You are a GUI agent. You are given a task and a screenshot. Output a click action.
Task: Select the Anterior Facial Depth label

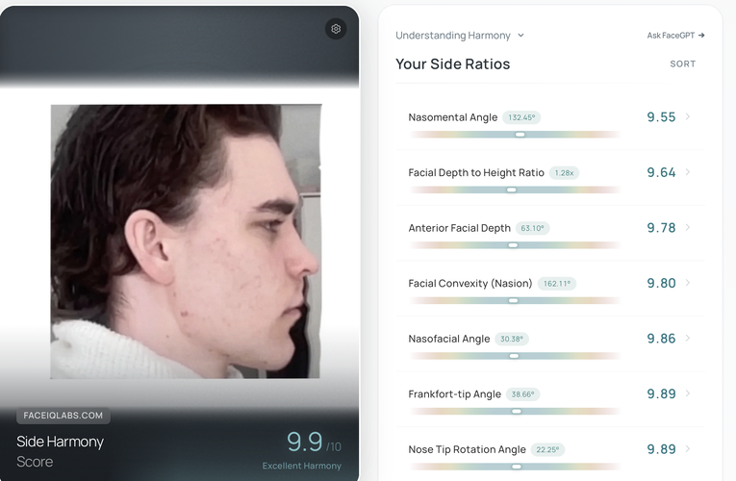(x=459, y=228)
